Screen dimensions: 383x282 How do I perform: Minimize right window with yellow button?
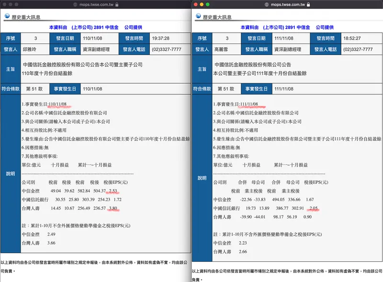202,4
